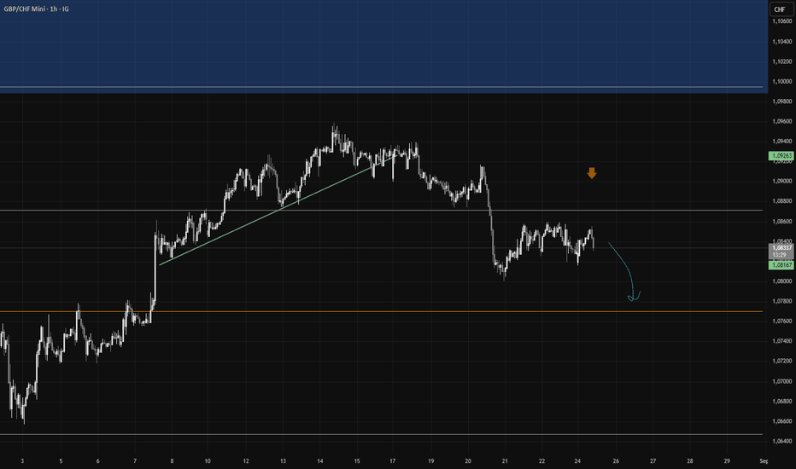Viewport: 796px width, 469px height.
Task: Click date label 14 on time axis
Action: pyautogui.click(x=319, y=460)
